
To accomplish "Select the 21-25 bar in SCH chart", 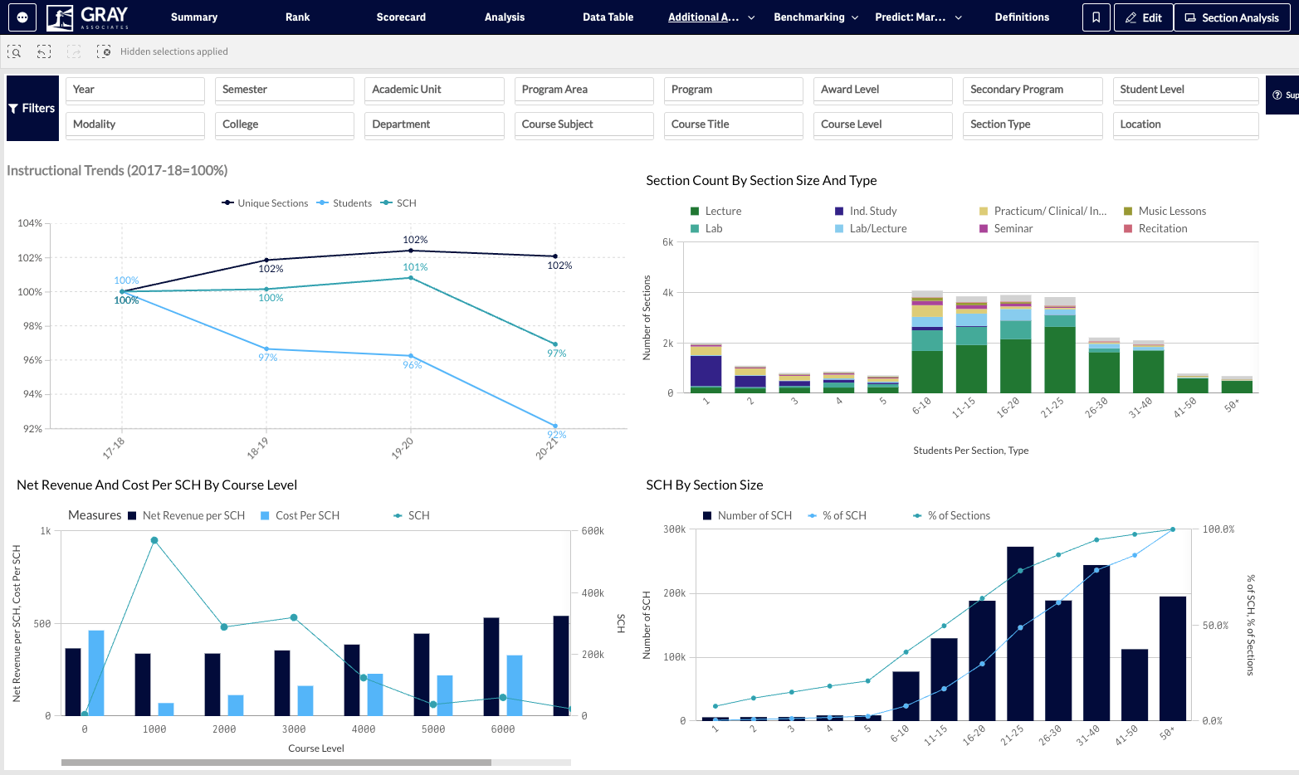I will click(1020, 633).
